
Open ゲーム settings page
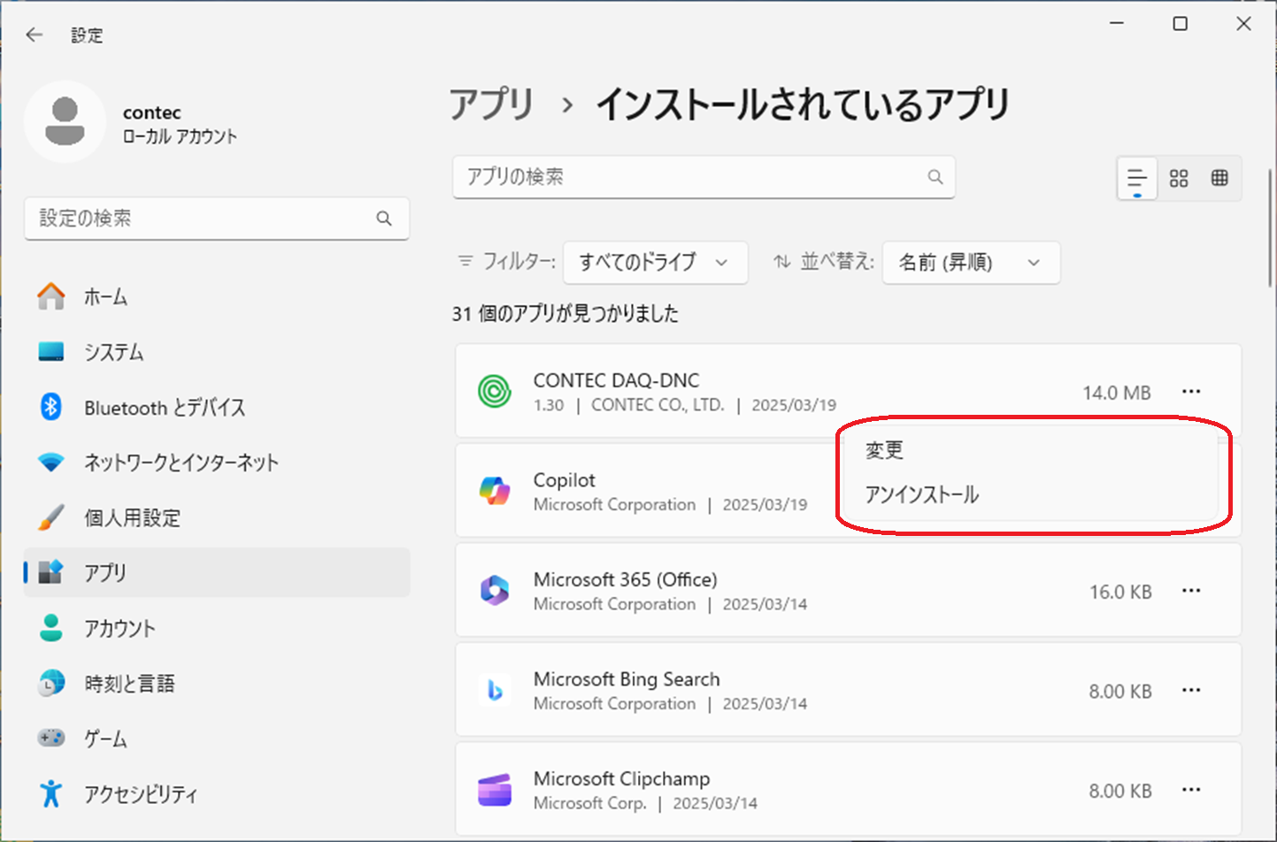coord(217,738)
